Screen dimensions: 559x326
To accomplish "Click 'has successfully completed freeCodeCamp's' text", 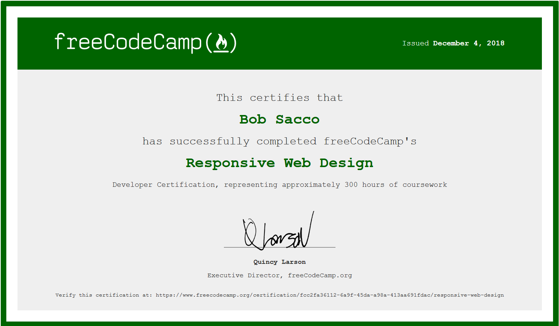I will (x=279, y=141).
